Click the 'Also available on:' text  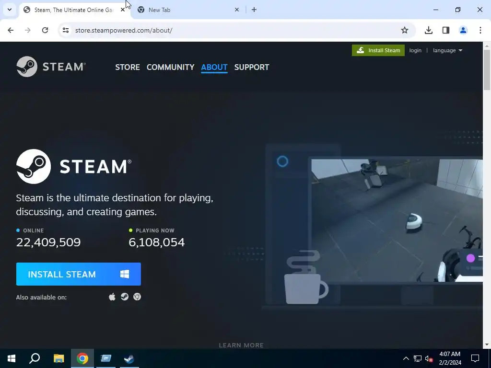coord(41,297)
